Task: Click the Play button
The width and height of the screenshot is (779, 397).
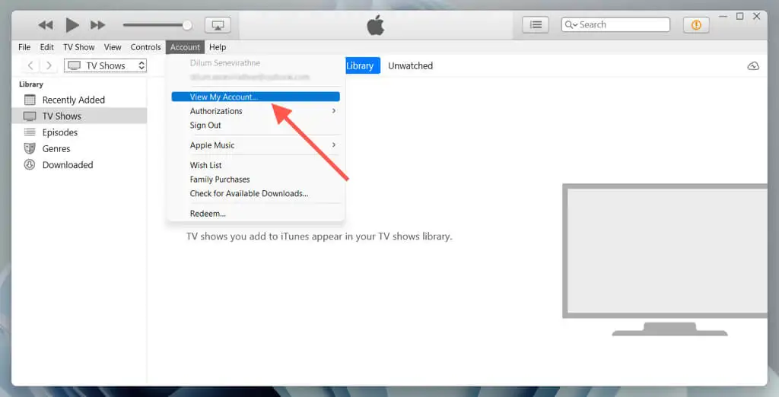Action: tap(72, 25)
